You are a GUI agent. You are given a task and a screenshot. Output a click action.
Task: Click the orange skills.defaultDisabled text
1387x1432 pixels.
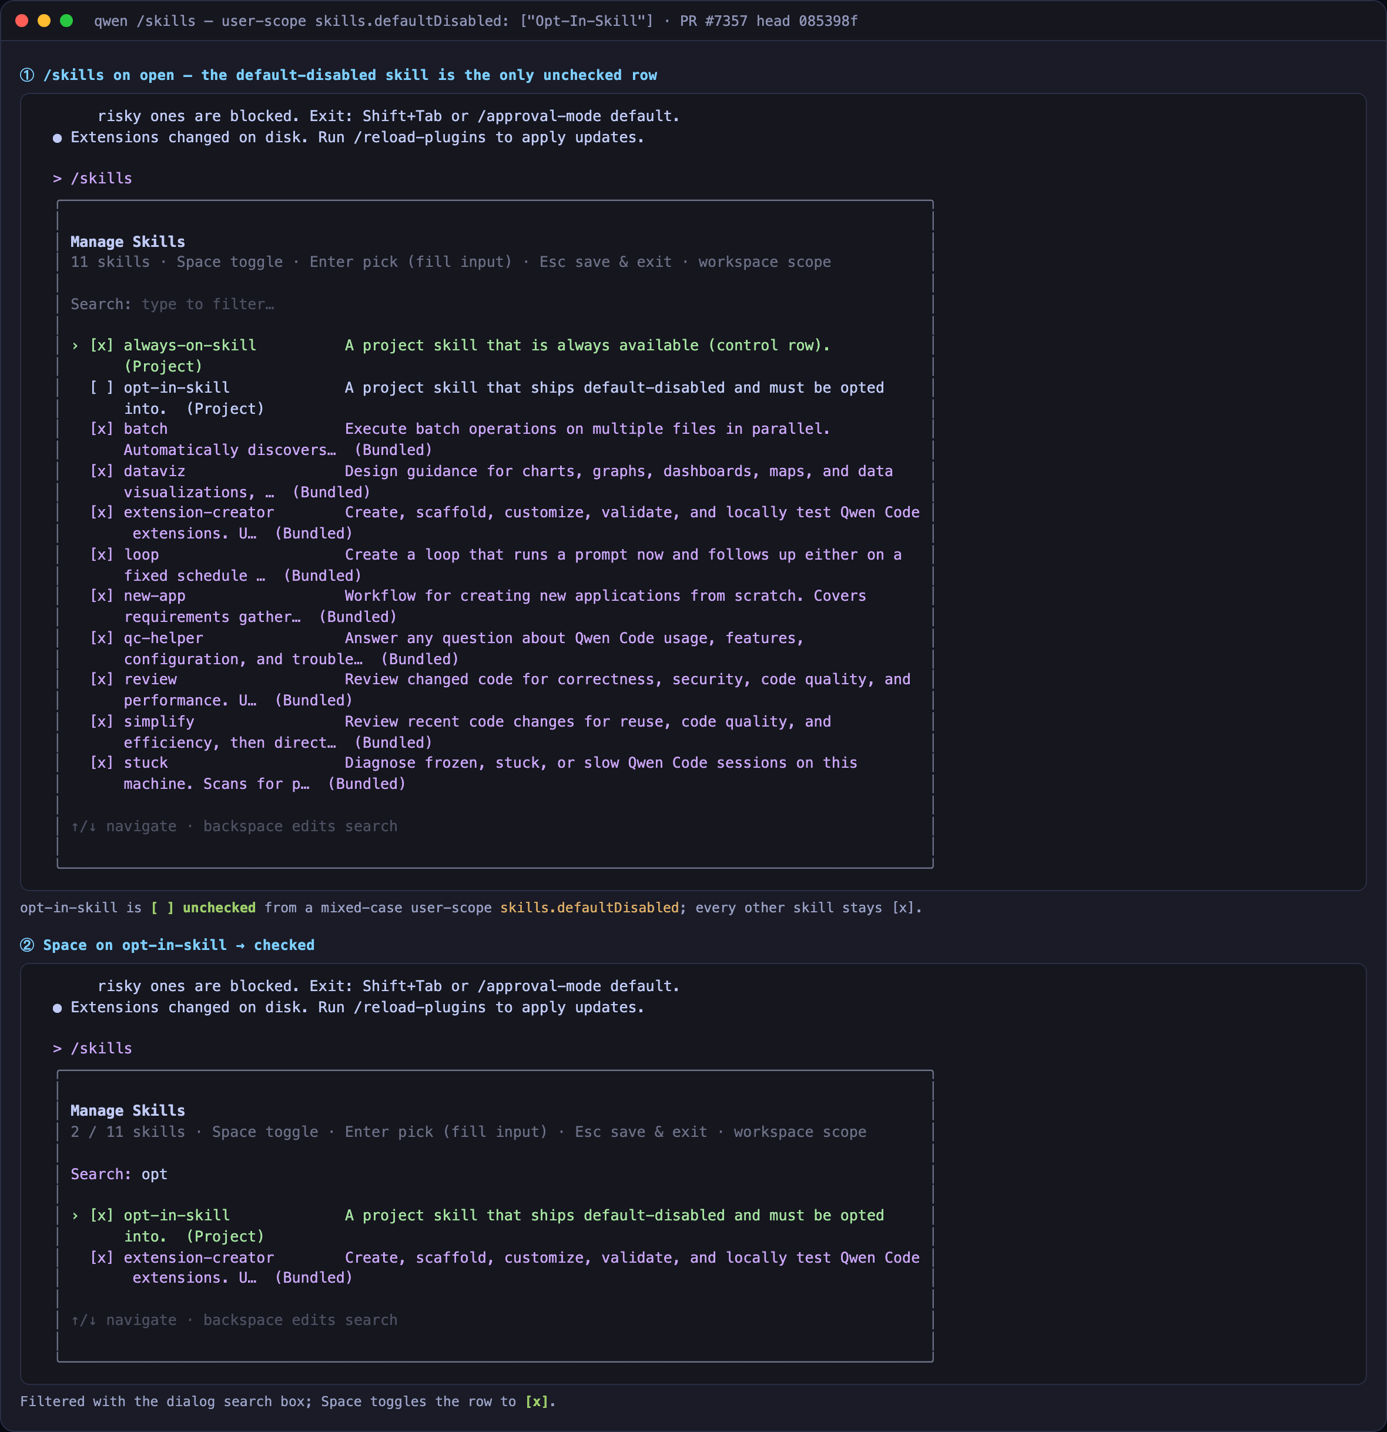[589, 908]
